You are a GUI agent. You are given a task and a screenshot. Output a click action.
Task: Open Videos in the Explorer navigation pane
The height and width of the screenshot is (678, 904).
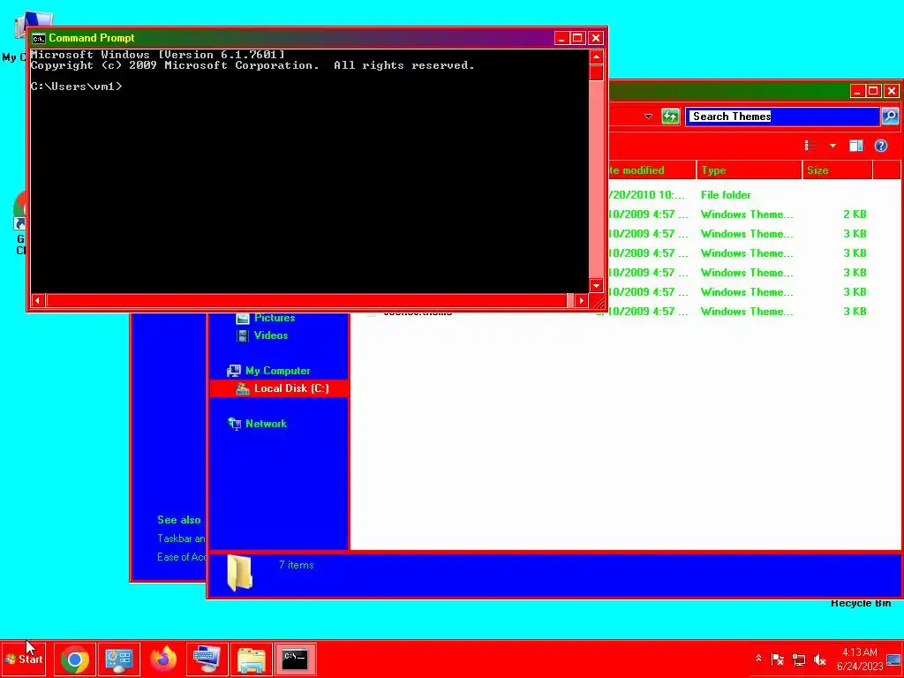(271, 335)
